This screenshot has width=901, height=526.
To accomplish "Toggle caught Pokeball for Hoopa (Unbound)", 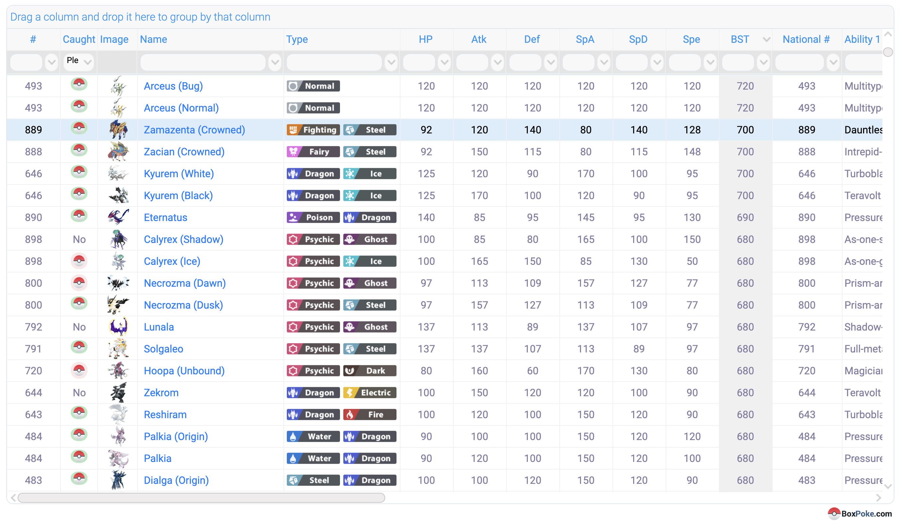I will pos(79,370).
